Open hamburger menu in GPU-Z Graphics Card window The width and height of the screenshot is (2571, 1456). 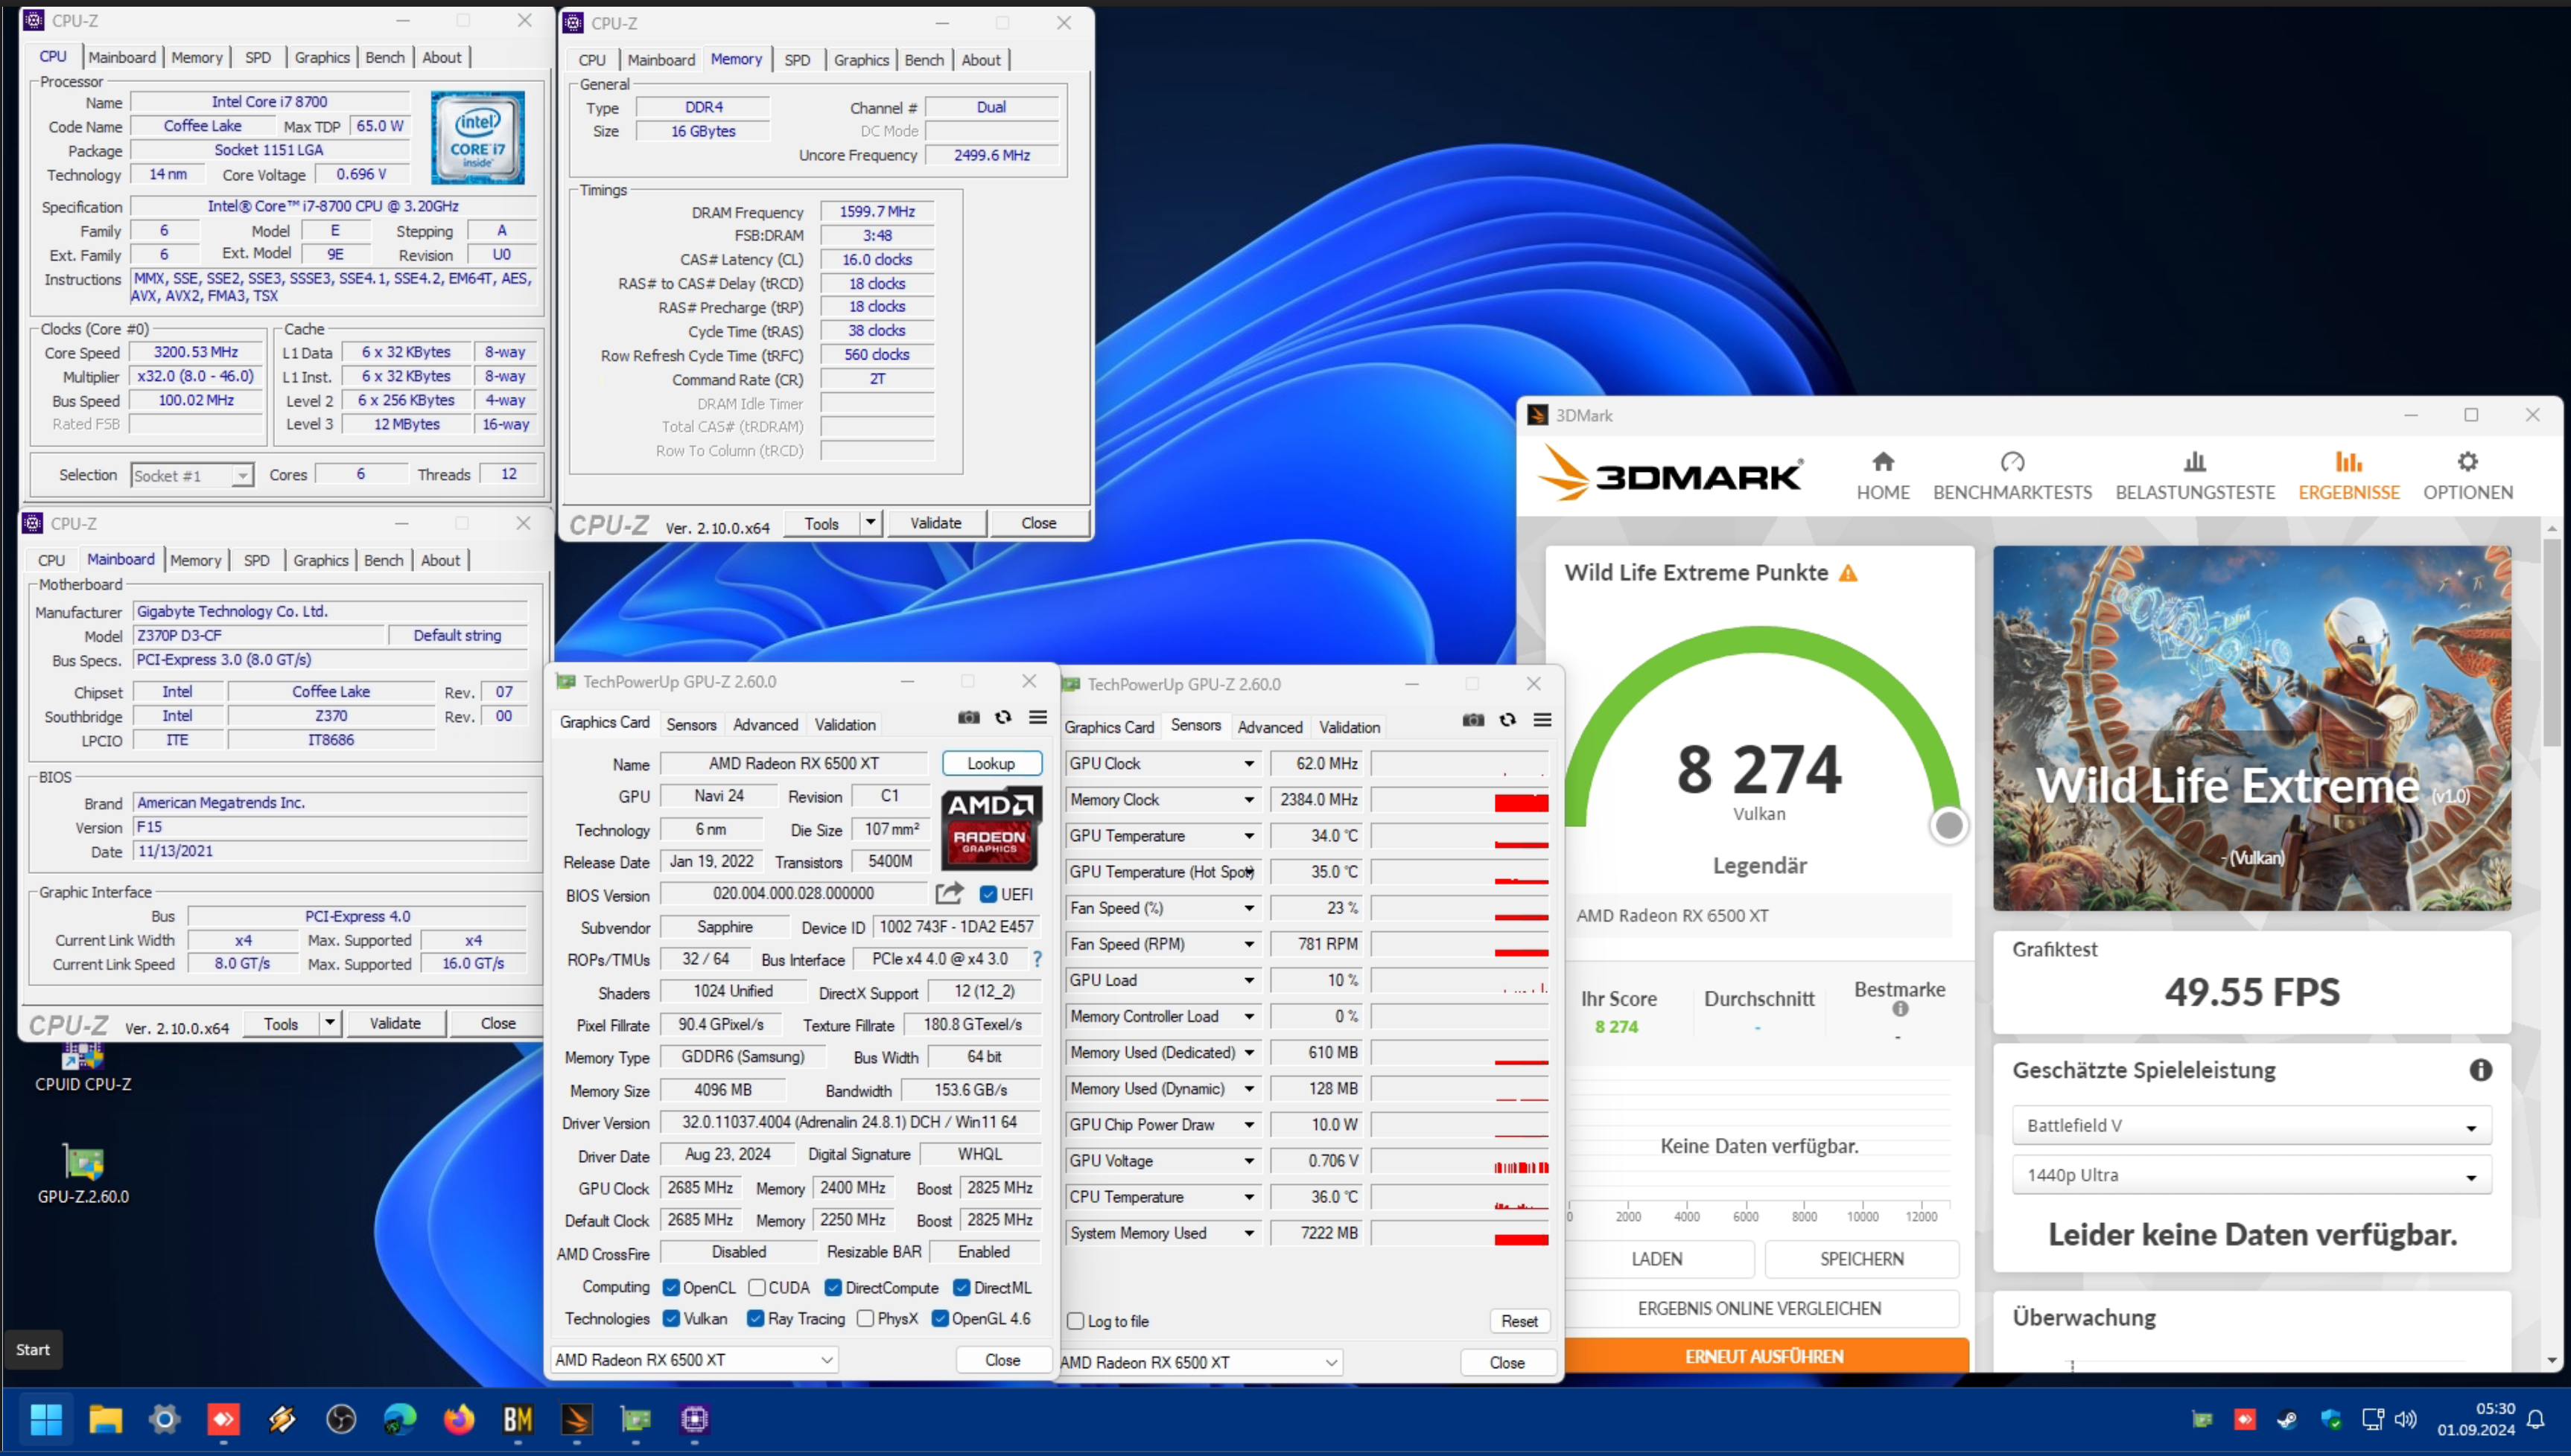(x=1037, y=717)
